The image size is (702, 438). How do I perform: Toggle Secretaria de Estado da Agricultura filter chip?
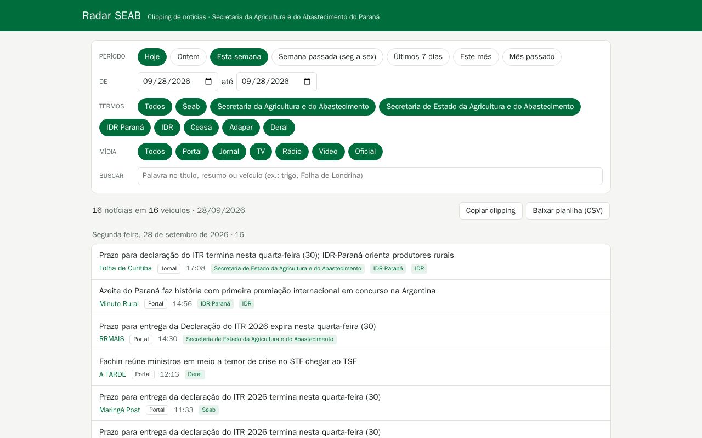click(480, 107)
